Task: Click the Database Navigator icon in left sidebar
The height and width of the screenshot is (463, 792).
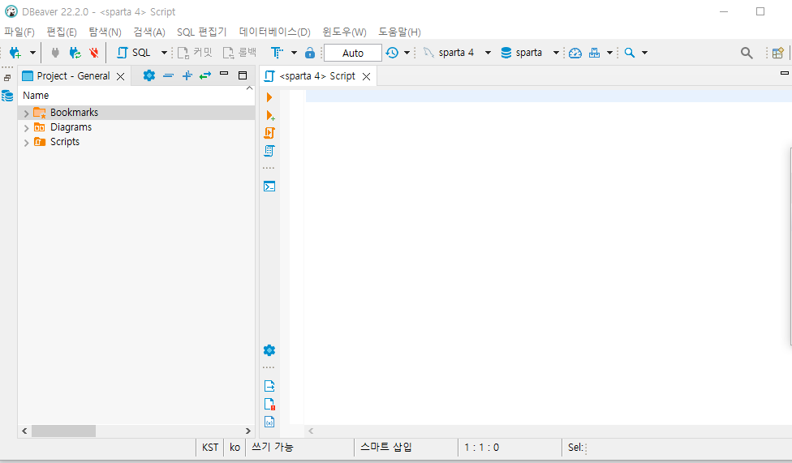Action: coord(7,96)
